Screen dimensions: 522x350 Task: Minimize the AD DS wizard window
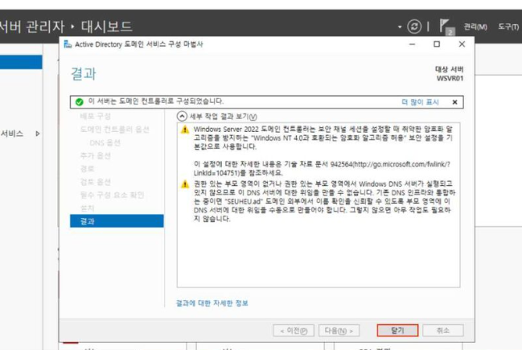(412, 44)
